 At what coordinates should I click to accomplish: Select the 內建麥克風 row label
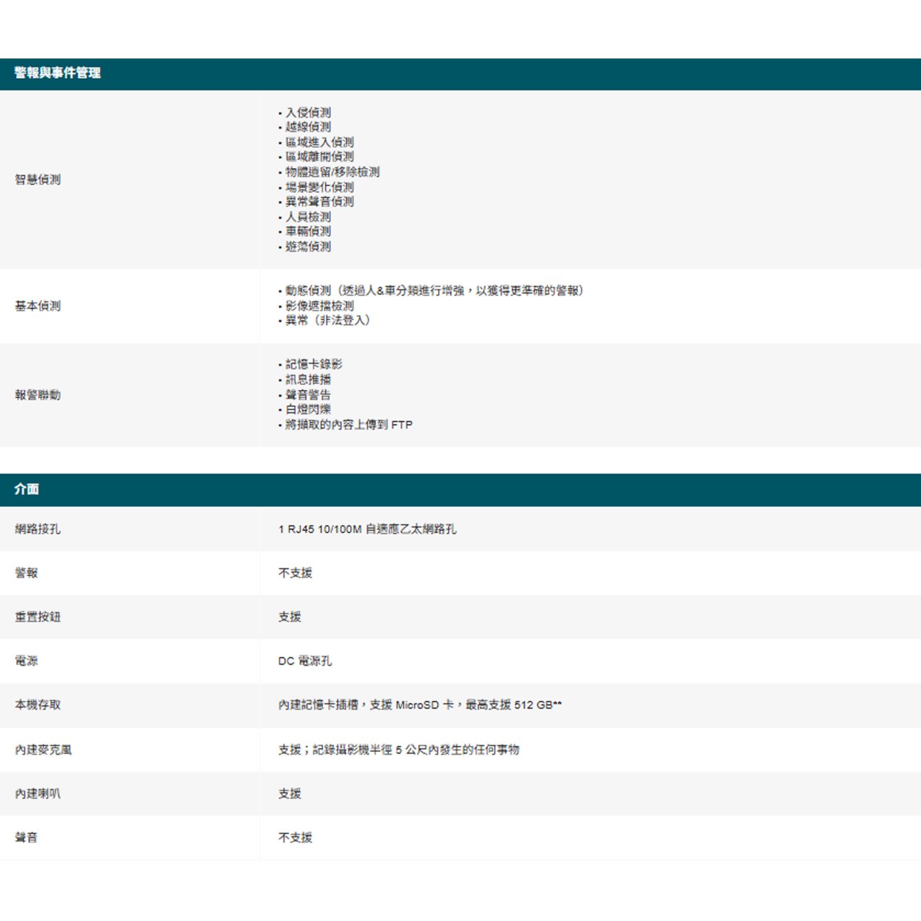(43, 750)
